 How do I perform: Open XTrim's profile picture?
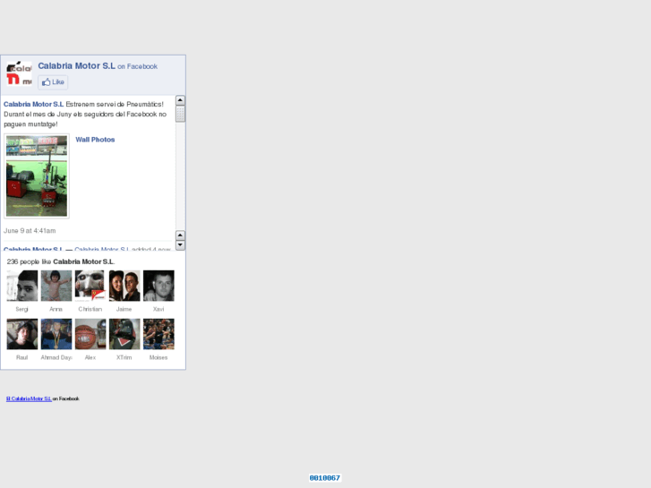124,334
